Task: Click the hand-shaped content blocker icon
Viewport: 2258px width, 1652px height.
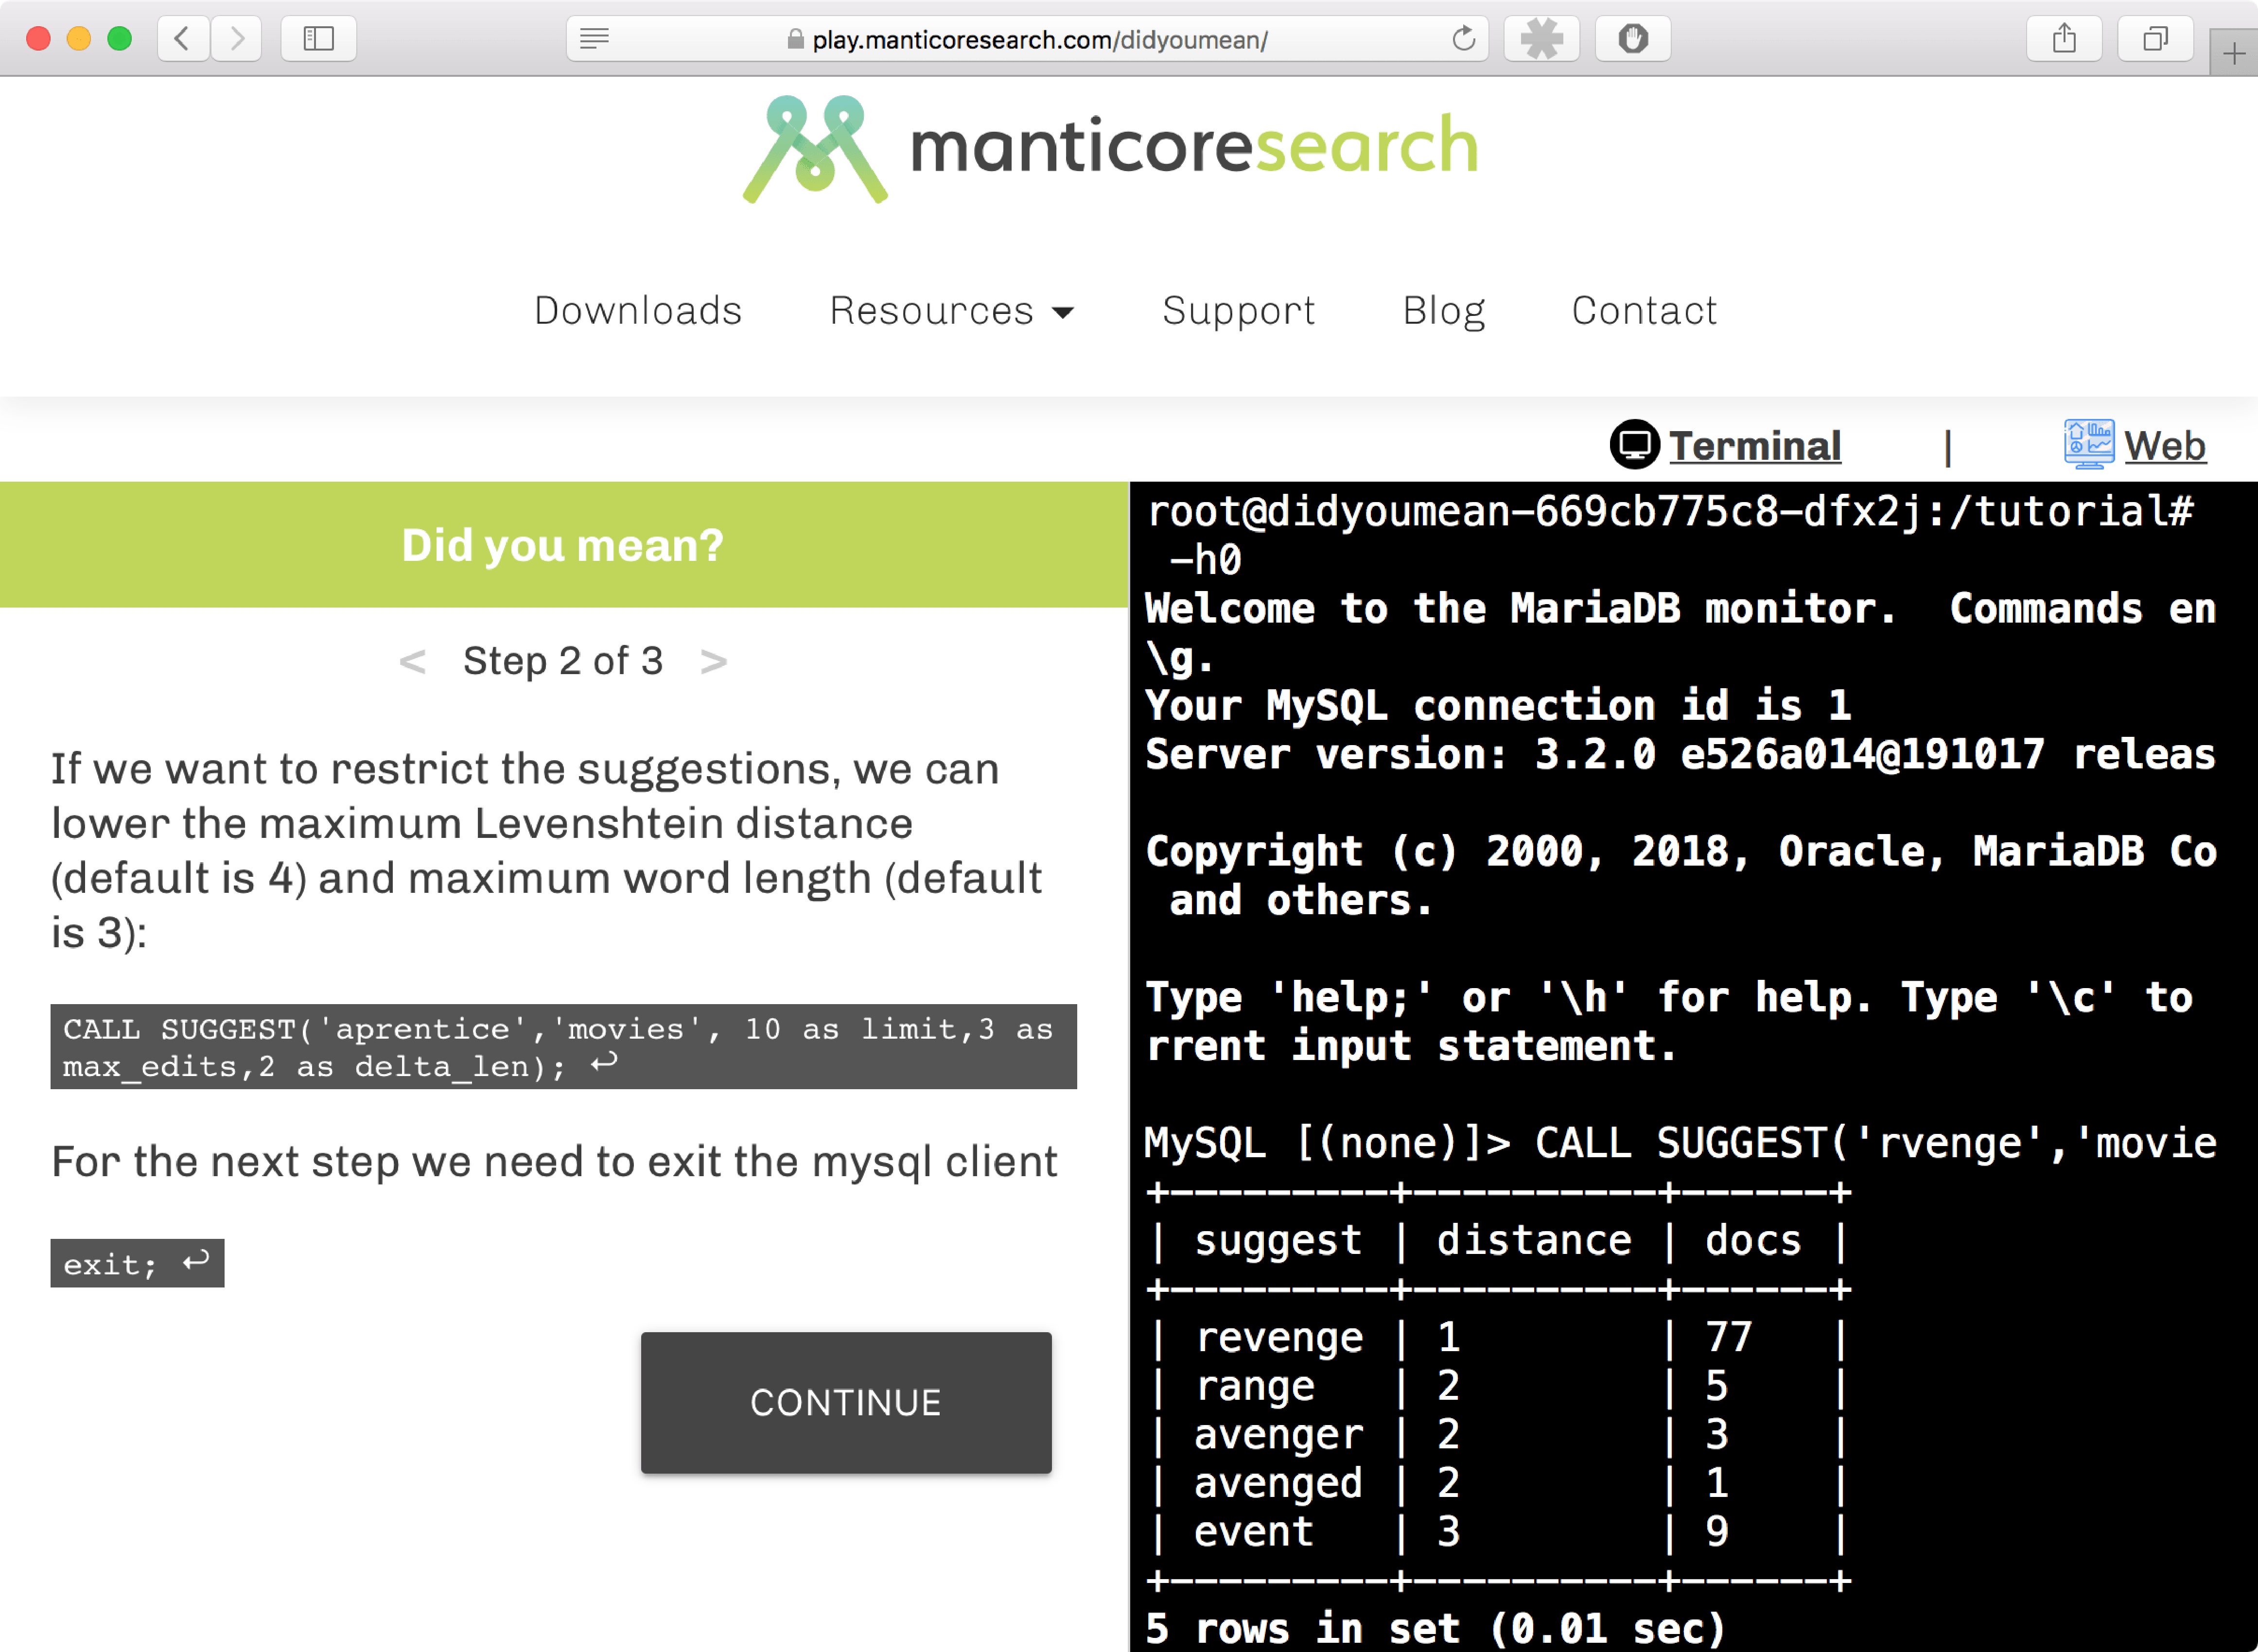Action: click(1632, 39)
